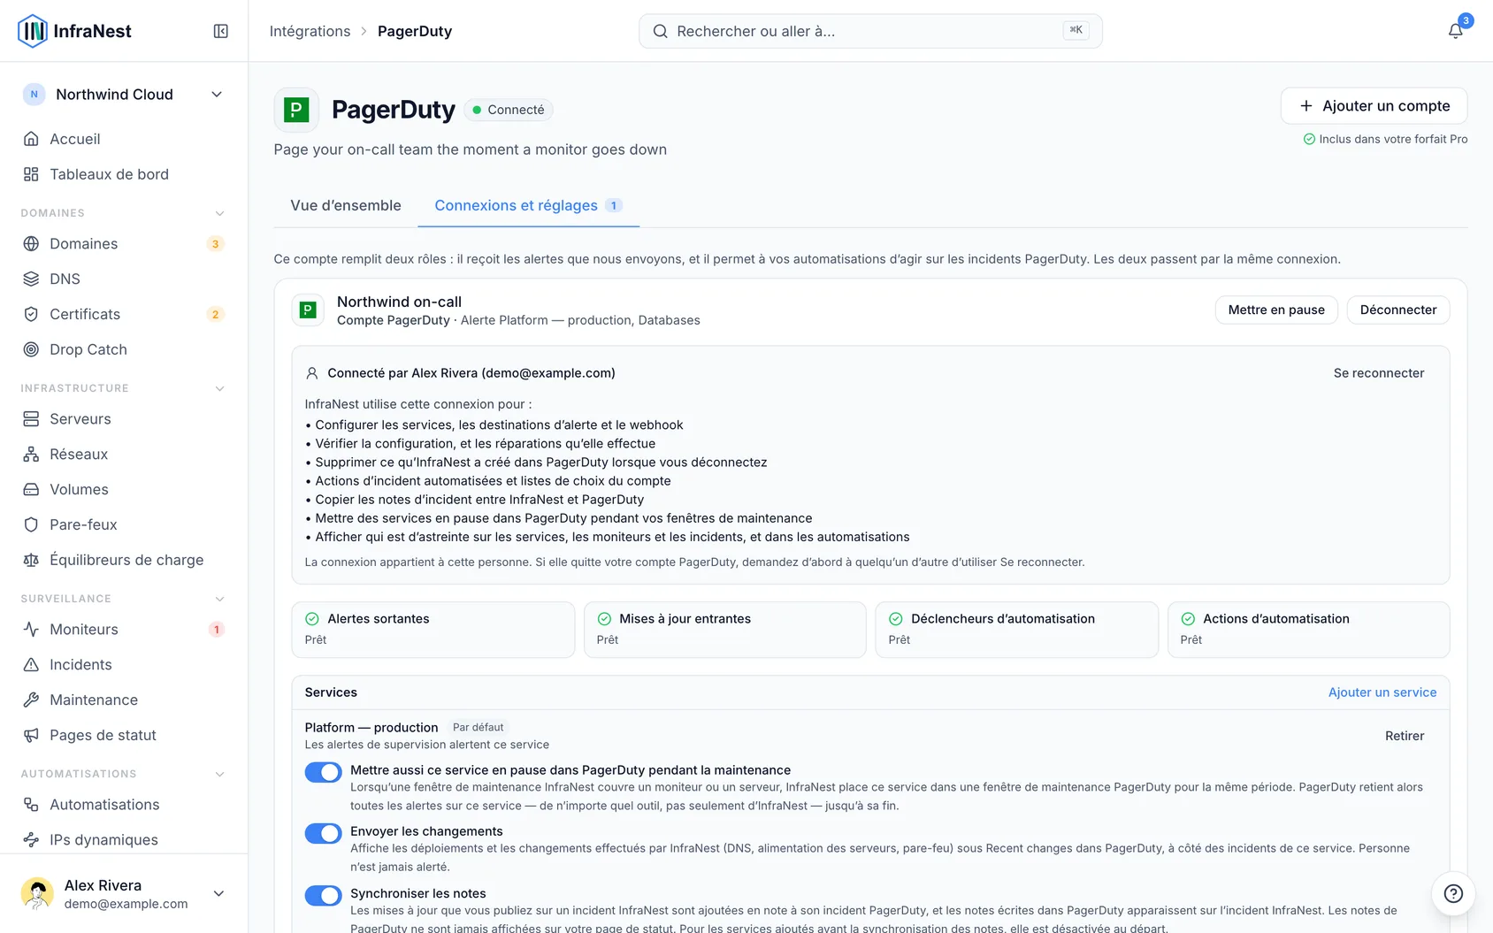Open Incidents warning triangle icon
The width and height of the screenshot is (1493, 933).
click(x=31, y=664)
